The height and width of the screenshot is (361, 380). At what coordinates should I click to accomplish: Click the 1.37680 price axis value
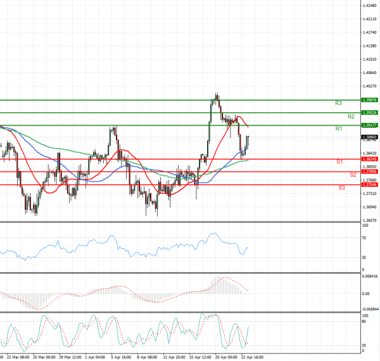pyautogui.click(x=370, y=180)
